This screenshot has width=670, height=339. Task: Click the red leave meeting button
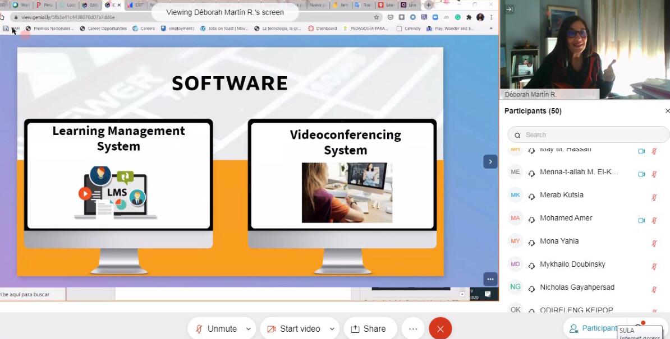pos(440,329)
